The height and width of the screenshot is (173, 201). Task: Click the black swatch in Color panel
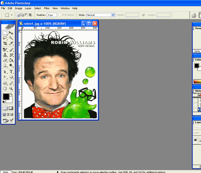(196, 65)
